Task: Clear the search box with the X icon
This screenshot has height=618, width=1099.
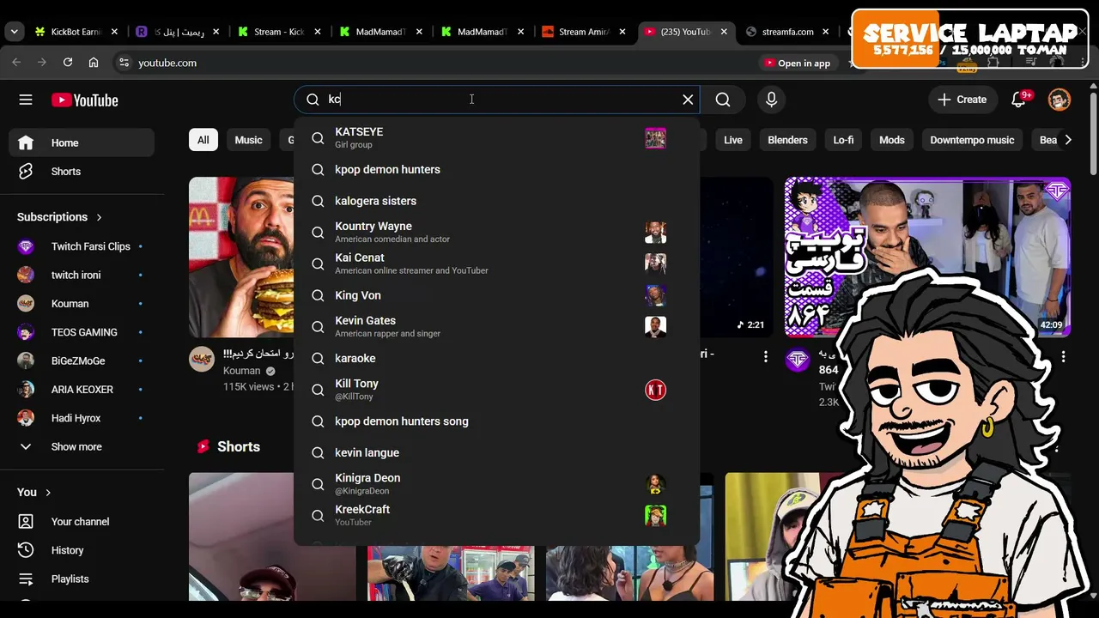Action: pyautogui.click(x=688, y=100)
